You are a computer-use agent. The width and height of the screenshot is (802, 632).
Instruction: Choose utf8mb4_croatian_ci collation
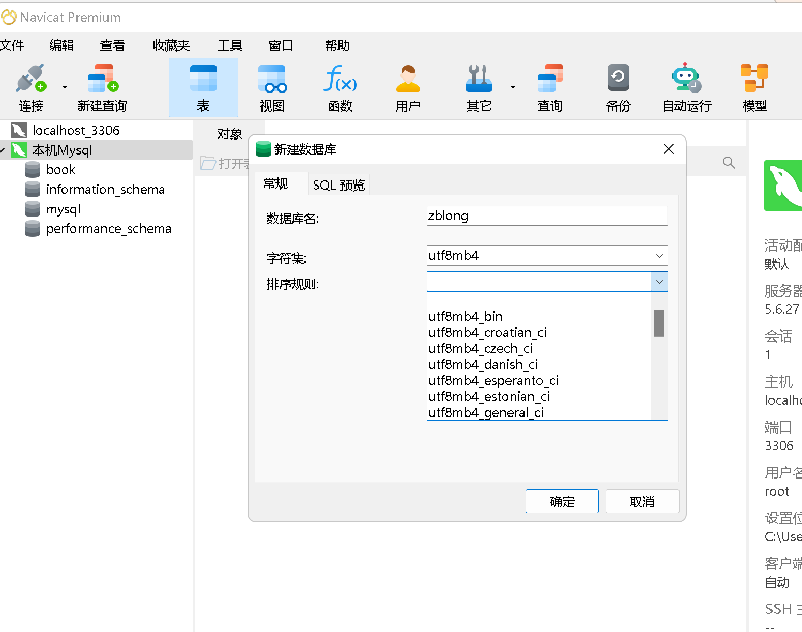coord(538,332)
